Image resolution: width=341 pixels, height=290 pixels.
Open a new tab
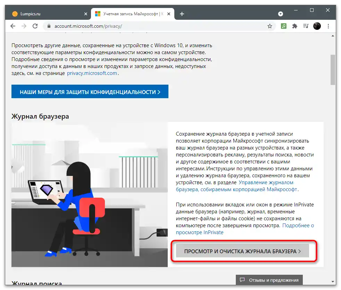tap(182, 14)
